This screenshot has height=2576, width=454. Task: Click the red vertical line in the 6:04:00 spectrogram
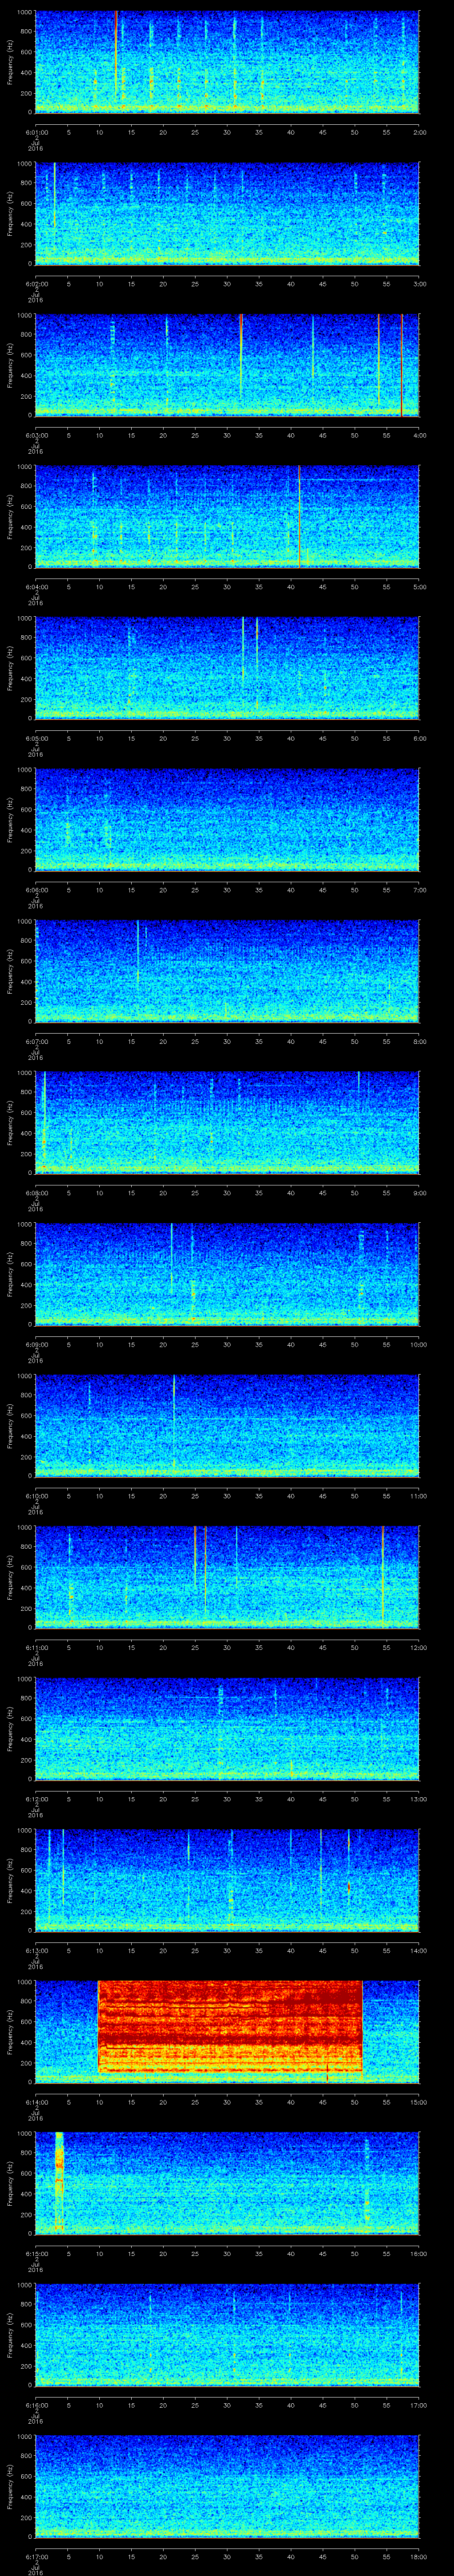(299, 516)
